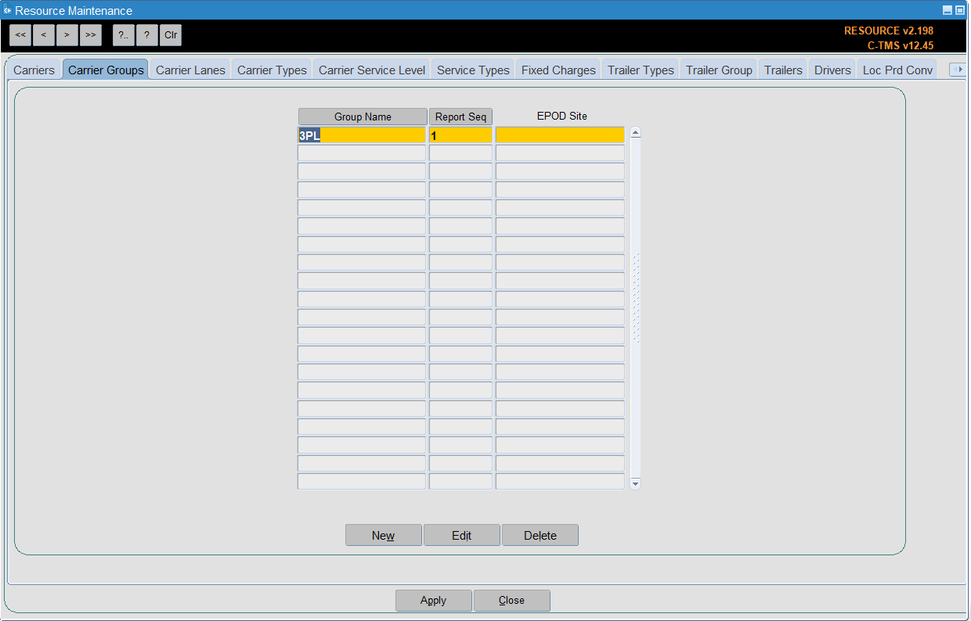Click the Edit button
971x621 pixels.
click(462, 535)
